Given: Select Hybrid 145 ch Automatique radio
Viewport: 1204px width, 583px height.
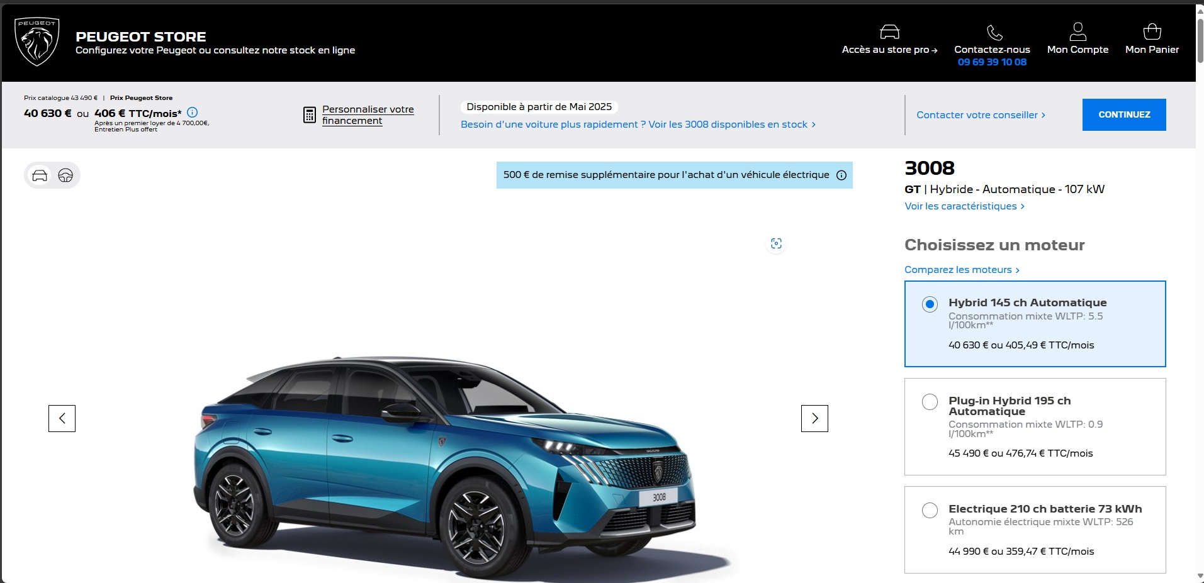Looking at the screenshot, I should pyautogui.click(x=930, y=304).
